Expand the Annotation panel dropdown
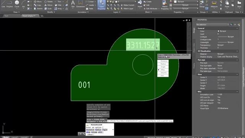Screen dimensions: 245x138 (x=83, y=12)
